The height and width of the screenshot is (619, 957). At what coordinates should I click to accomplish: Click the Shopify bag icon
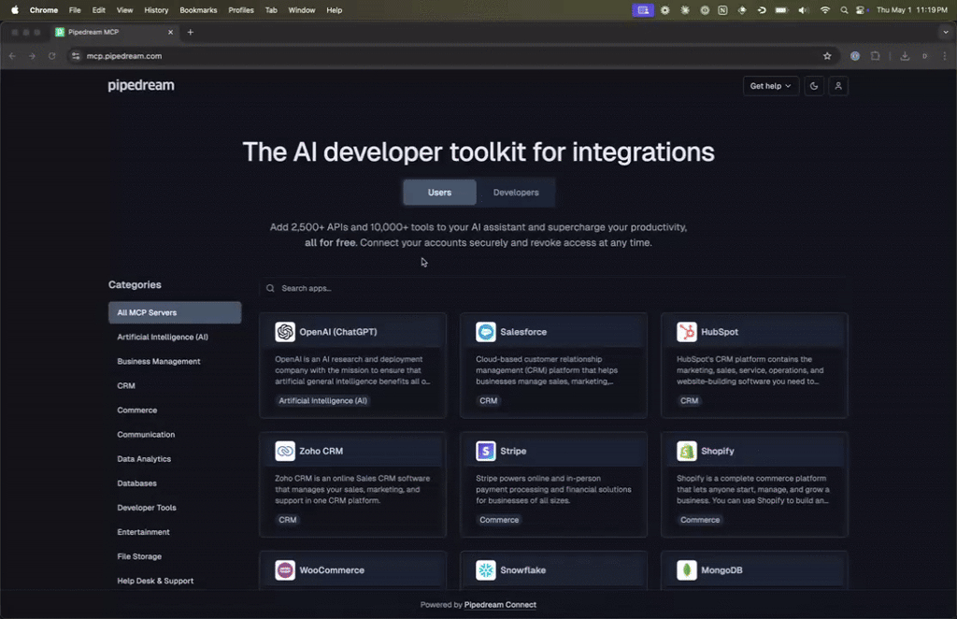(x=687, y=451)
